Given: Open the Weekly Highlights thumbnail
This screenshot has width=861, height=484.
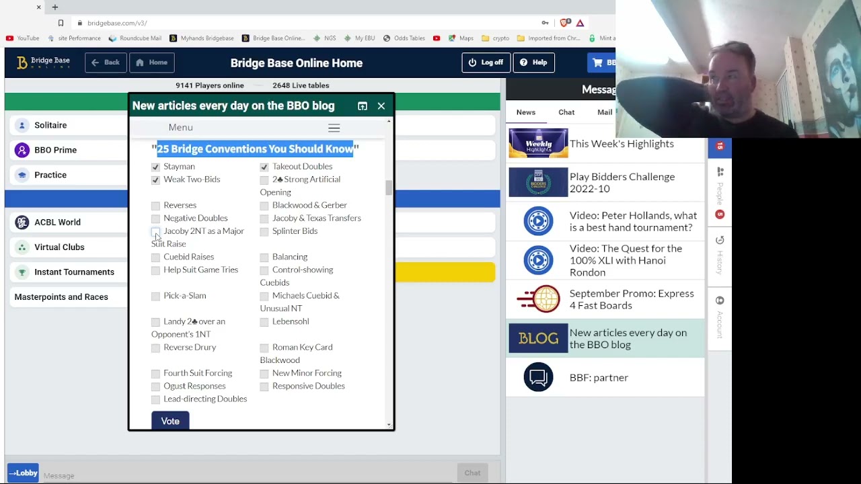Looking at the screenshot, I should (538, 144).
